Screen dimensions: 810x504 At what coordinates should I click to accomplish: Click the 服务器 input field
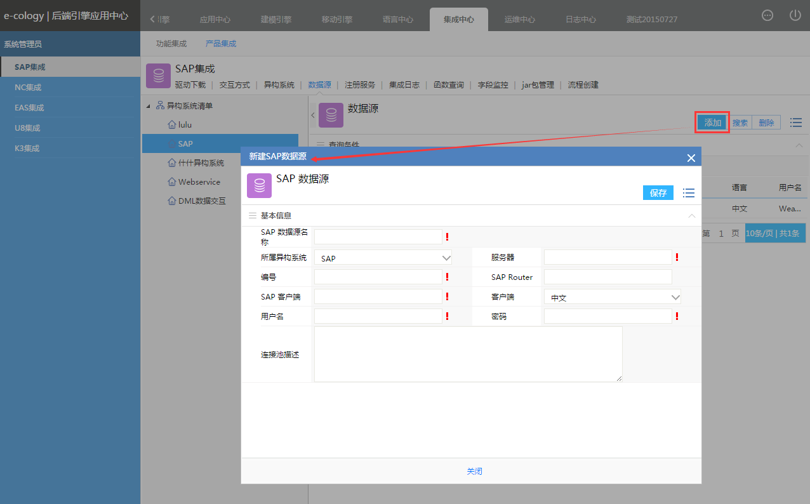(x=608, y=257)
